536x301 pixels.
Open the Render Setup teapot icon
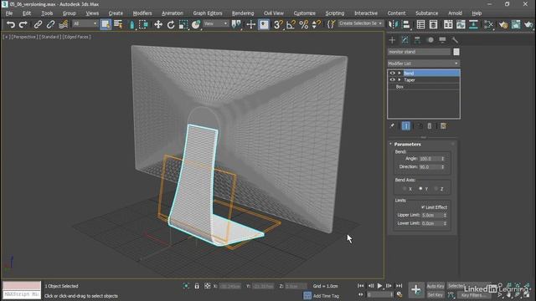pyautogui.click(x=503, y=24)
